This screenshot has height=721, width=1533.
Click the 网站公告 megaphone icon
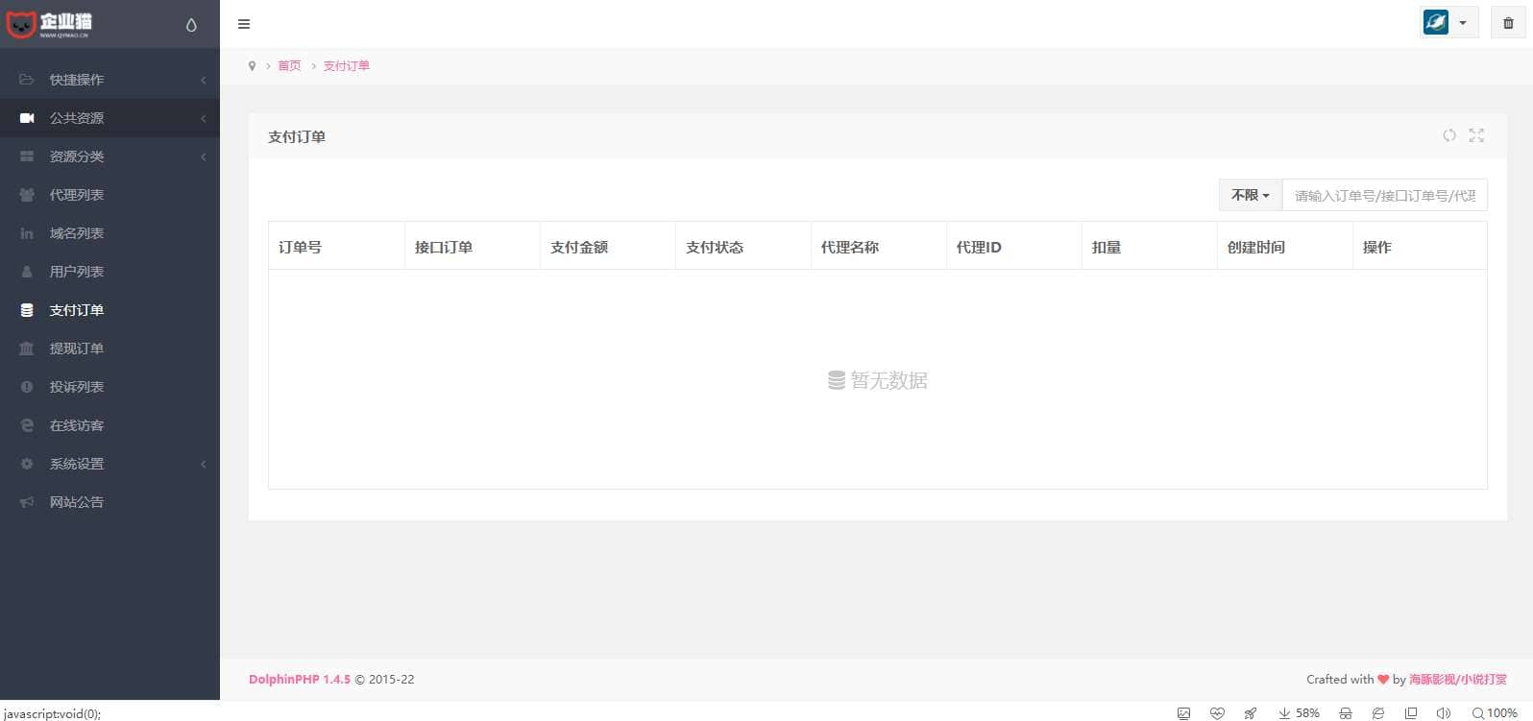(x=27, y=502)
